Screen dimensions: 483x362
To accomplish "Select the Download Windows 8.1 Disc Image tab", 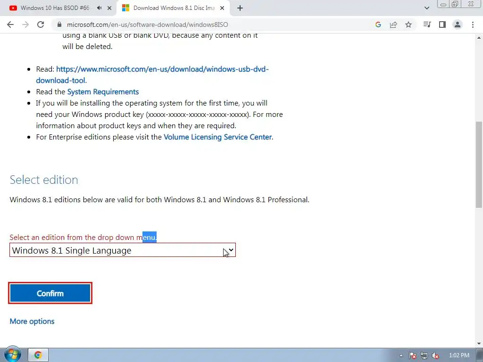I will [x=174, y=8].
